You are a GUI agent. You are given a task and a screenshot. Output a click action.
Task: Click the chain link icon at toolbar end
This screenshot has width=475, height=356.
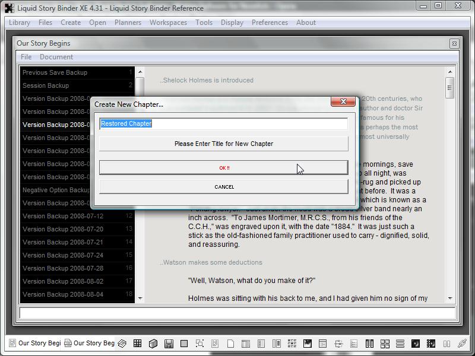[462, 344]
